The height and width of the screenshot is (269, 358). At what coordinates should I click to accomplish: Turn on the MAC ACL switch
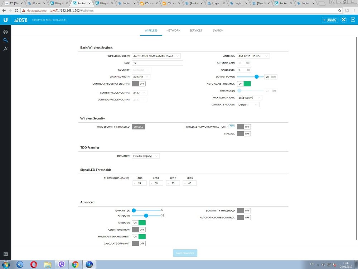(x=244, y=134)
